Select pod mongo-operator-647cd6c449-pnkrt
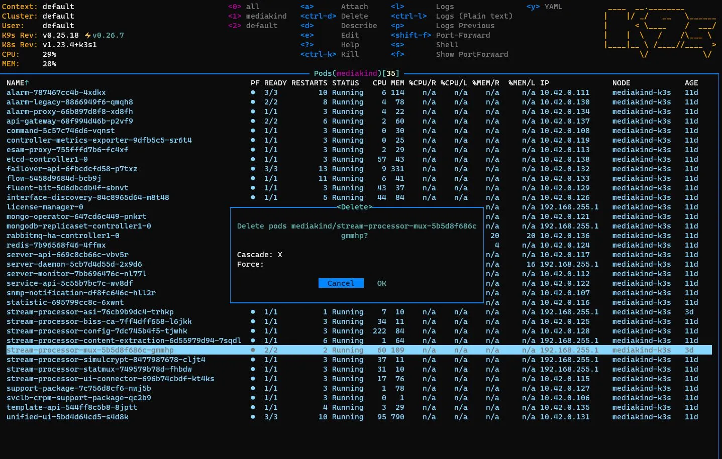 coord(76,216)
